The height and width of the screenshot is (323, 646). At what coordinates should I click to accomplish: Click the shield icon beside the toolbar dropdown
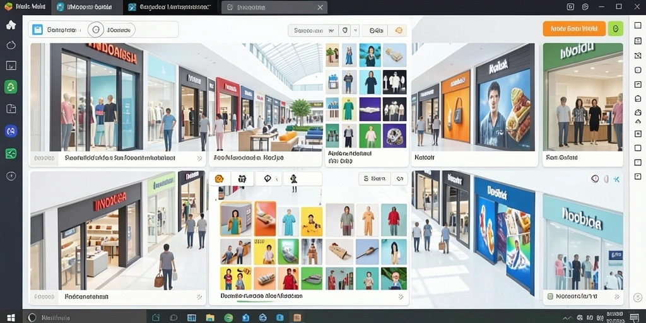tap(344, 30)
